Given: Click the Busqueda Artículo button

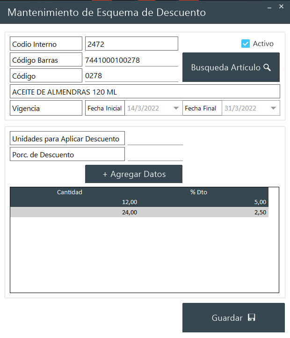Looking at the screenshot, I should point(231,67).
